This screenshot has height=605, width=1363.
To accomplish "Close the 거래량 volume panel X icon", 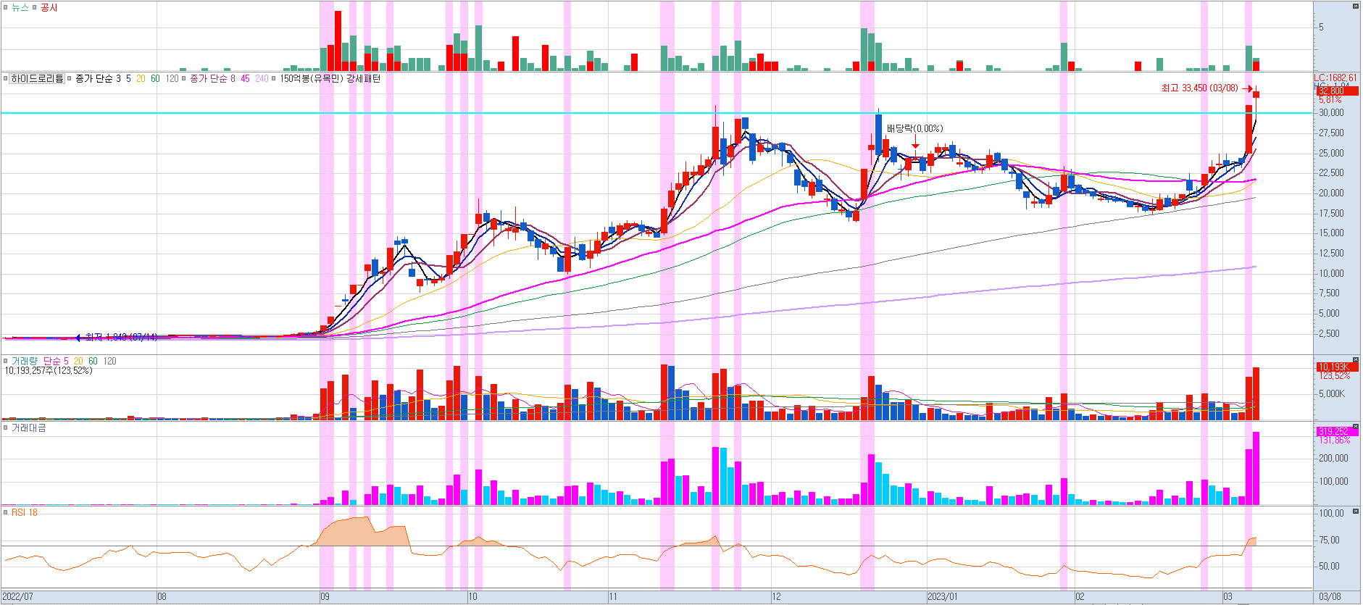I will pos(1355,359).
